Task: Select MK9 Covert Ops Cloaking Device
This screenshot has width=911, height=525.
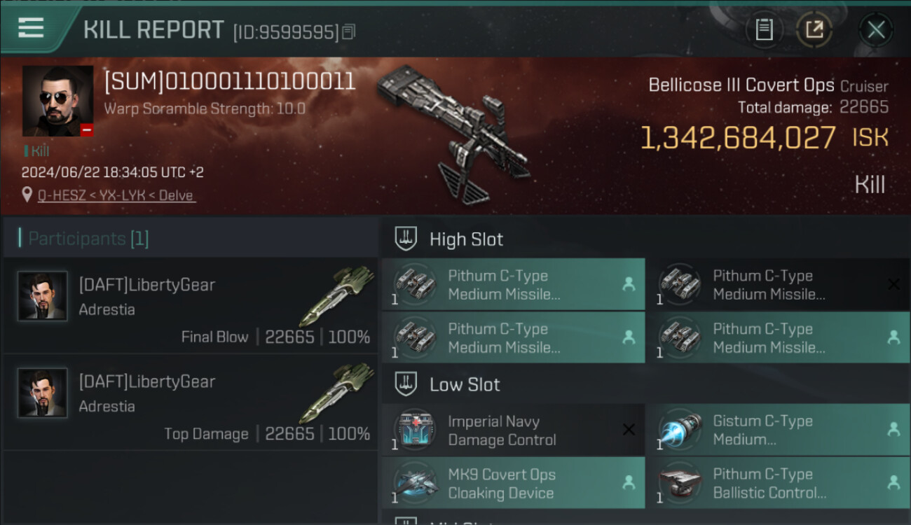Action: [513, 483]
